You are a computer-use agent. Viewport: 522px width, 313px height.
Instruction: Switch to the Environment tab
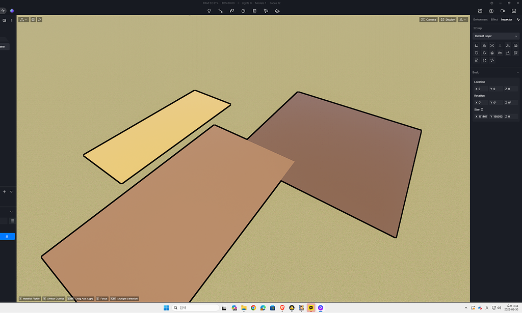(x=480, y=19)
